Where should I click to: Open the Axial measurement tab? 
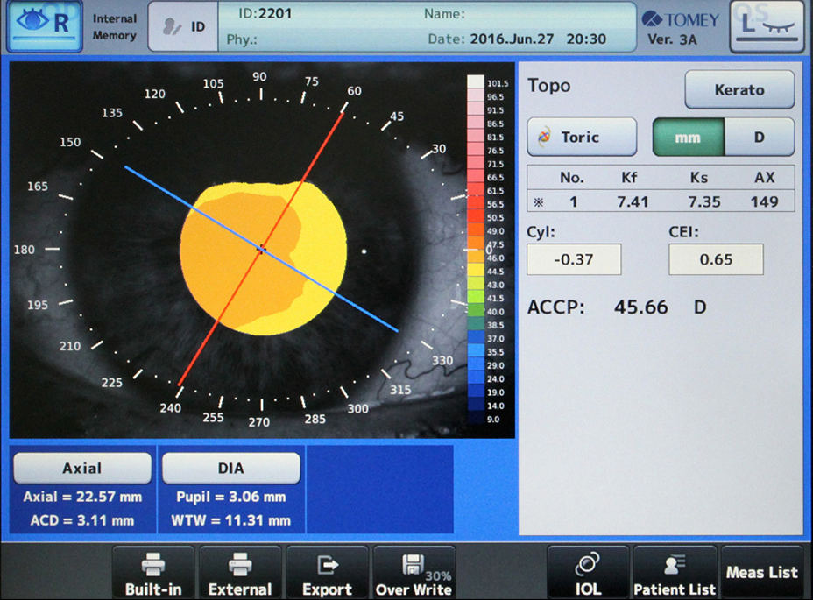[81, 469]
